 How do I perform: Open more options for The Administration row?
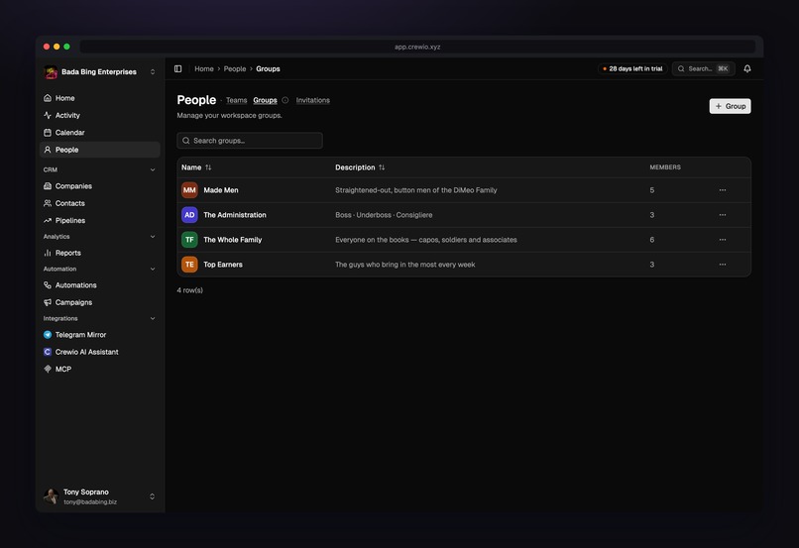[x=722, y=215]
